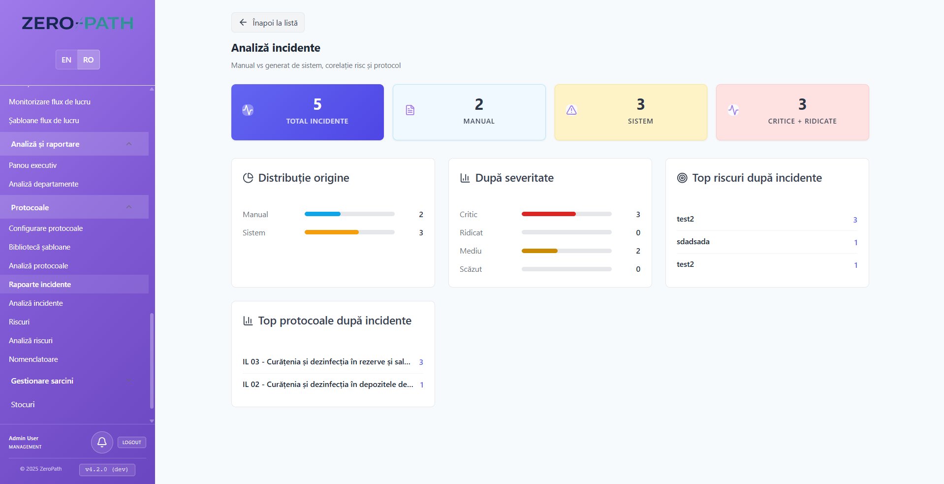Click the bar chart icon beside După severitate
The height and width of the screenshot is (484, 944).
[465, 177]
